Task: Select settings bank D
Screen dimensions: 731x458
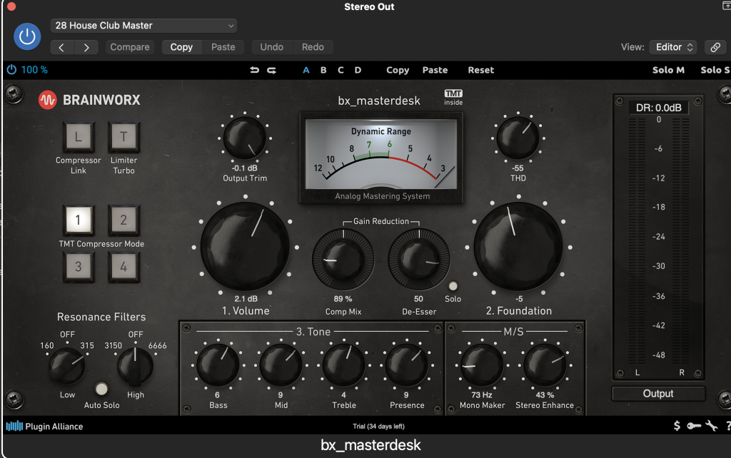Action: pyautogui.click(x=358, y=70)
